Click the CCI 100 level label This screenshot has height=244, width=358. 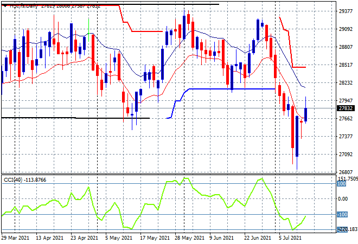pyautogui.click(x=342, y=184)
